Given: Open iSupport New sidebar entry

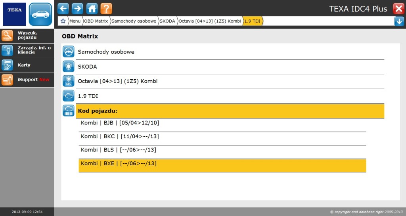Looking at the screenshot, I should [27, 80].
